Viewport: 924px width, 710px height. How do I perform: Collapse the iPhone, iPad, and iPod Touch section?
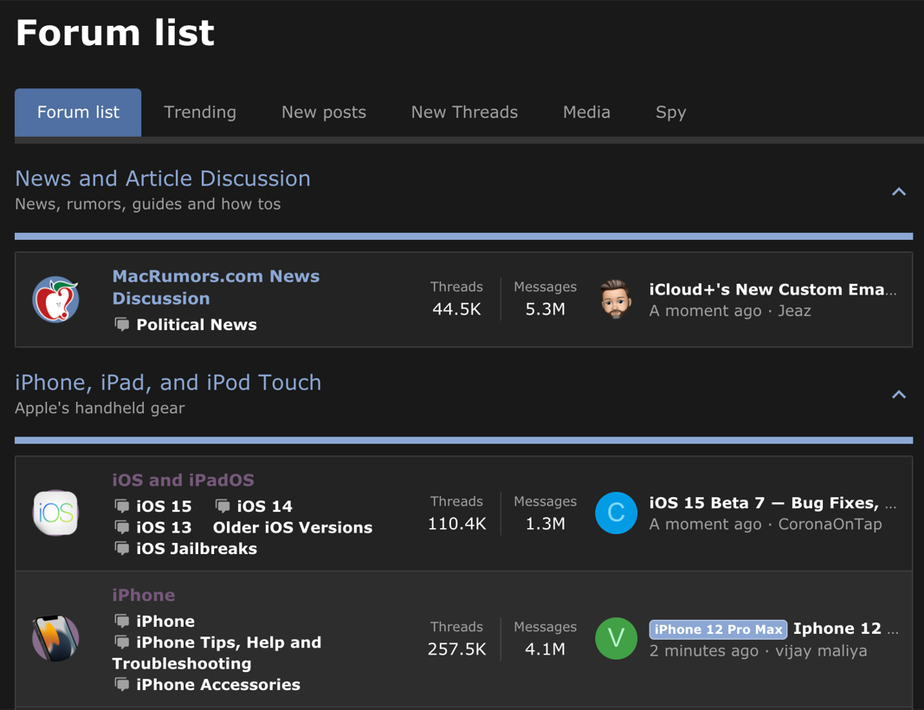899,395
